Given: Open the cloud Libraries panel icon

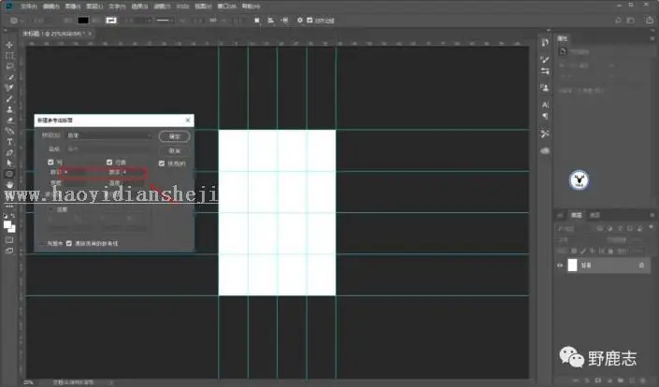Looking at the screenshot, I should 545,150.
